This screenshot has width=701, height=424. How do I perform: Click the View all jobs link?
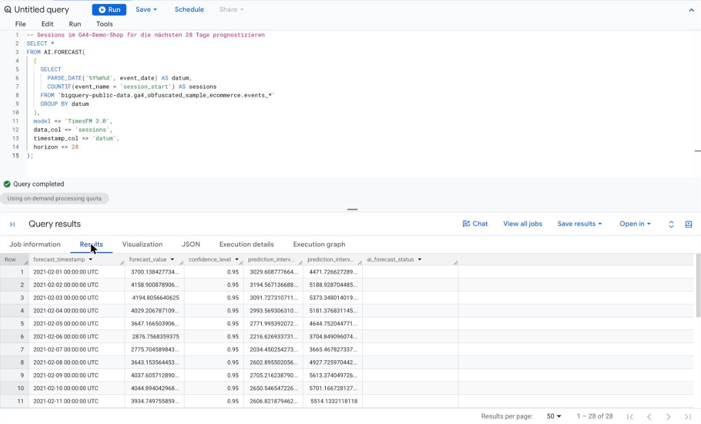[523, 223]
